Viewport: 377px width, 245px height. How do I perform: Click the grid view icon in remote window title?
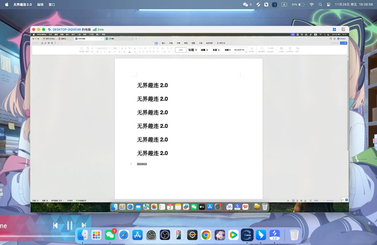[334, 30]
